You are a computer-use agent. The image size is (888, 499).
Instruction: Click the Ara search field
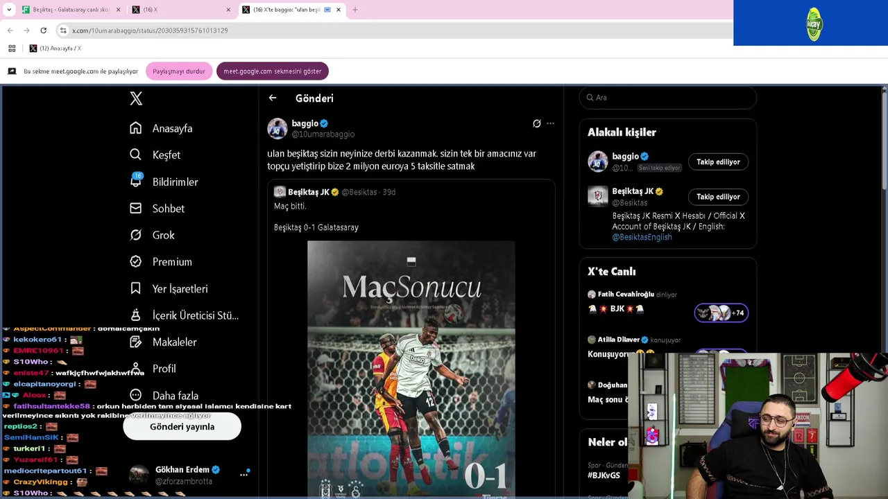pos(668,98)
